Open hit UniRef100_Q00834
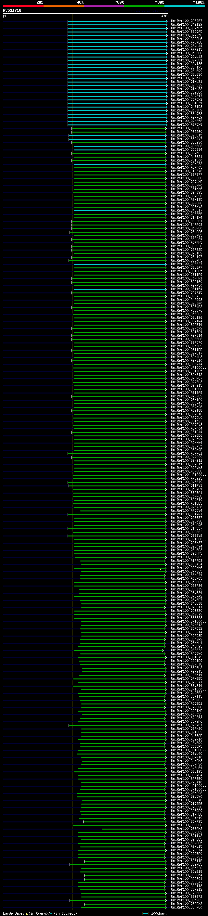Viewport: 208px width, 916px height. click(187, 150)
